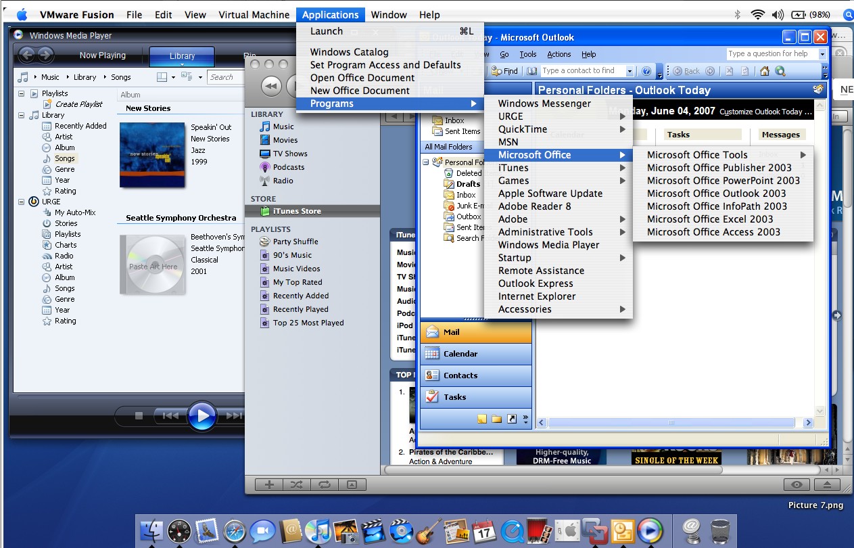Open view options dropdown in Media Player
854x548 pixels.
200,77
